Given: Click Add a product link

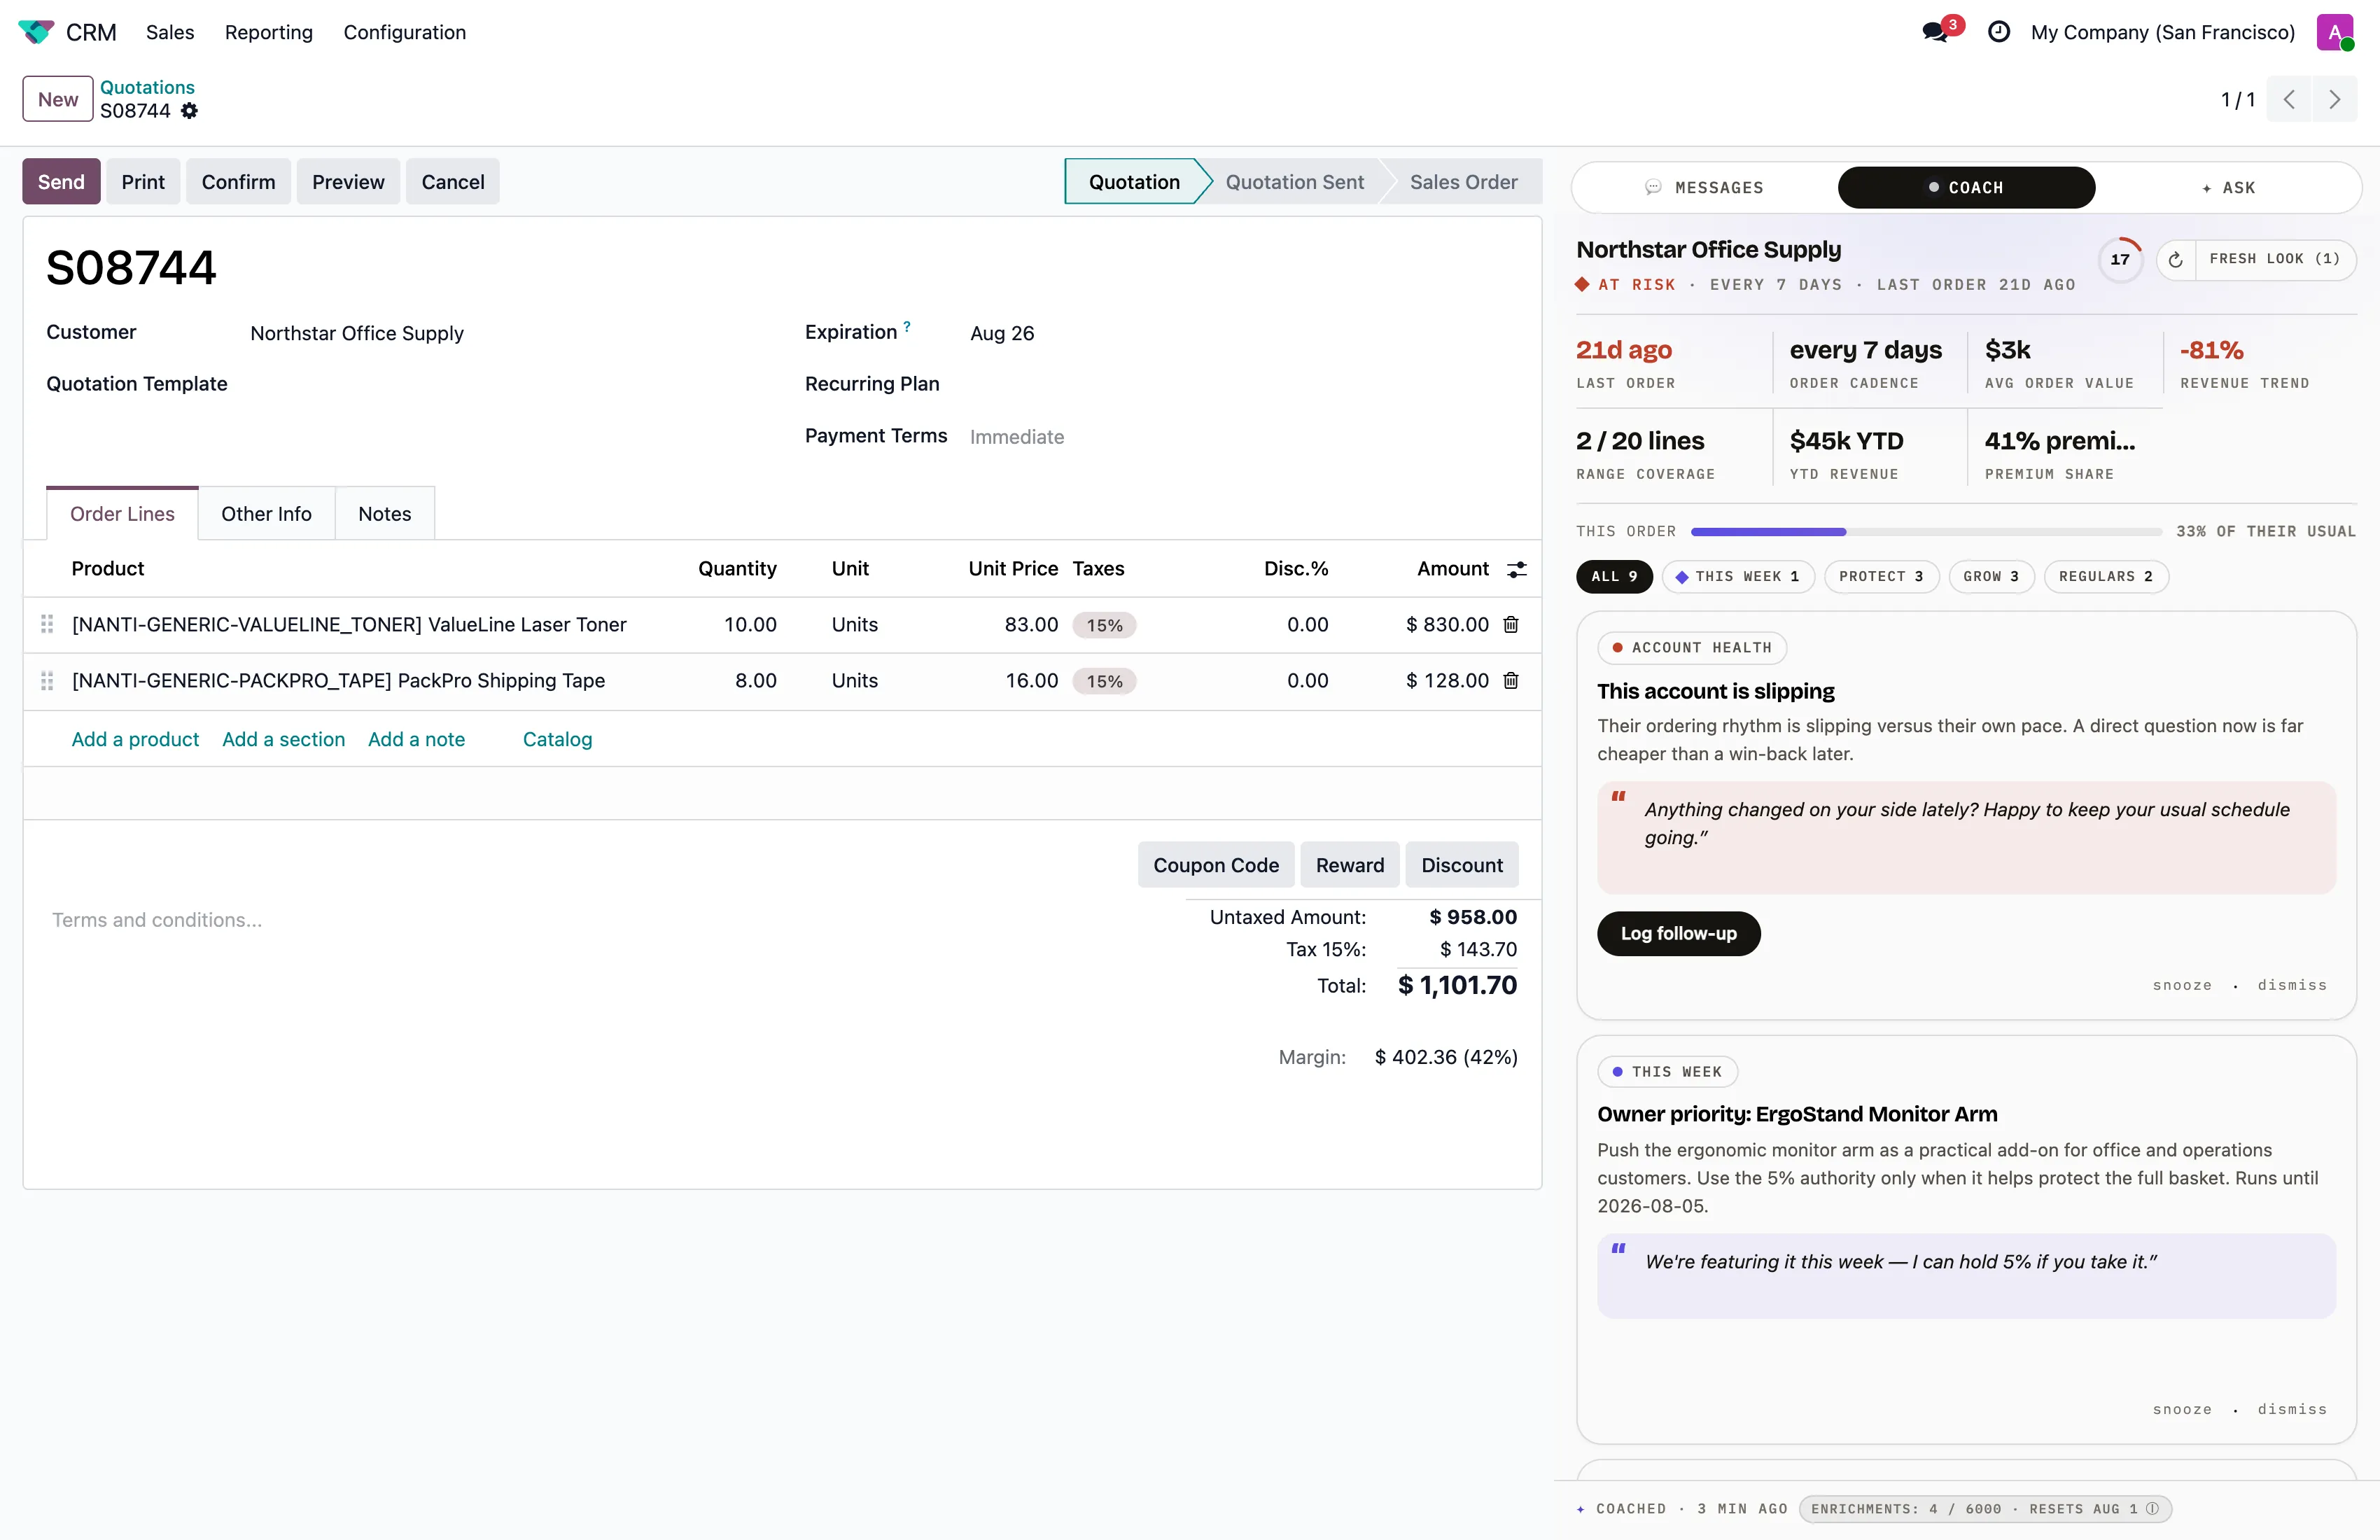Looking at the screenshot, I should pos(135,739).
